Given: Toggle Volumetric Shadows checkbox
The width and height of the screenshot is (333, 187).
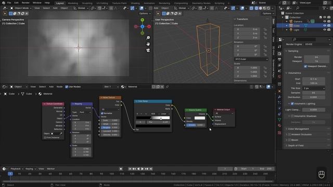Looking at the screenshot, I should (x=292, y=116).
